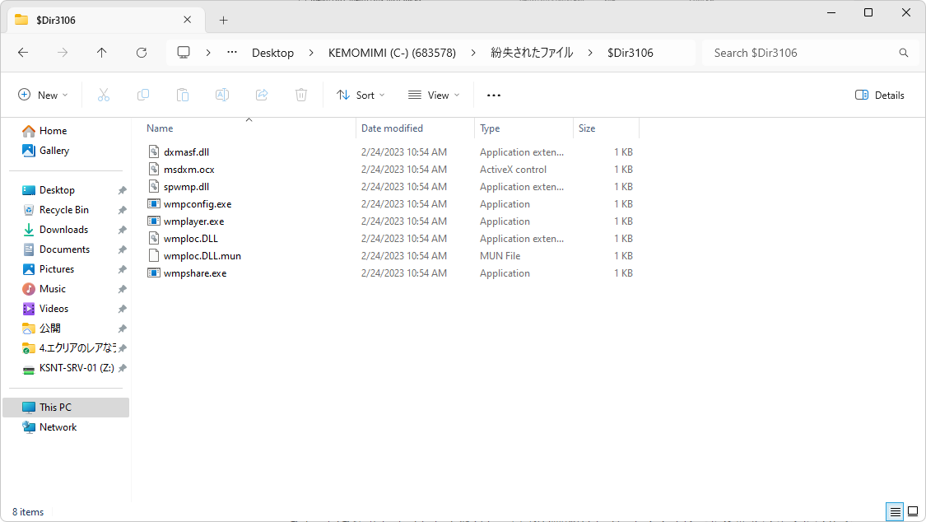Refresh the current folder view
Image resolution: width=926 pixels, height=522 pixels.
click(142, 53)
